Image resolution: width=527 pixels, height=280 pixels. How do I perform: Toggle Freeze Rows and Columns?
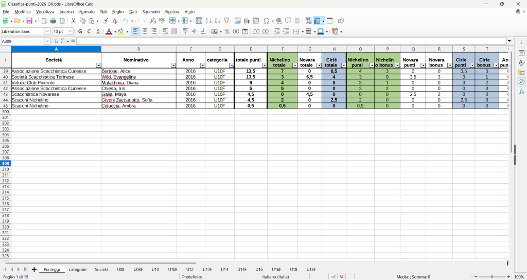(x=317, y=21)
